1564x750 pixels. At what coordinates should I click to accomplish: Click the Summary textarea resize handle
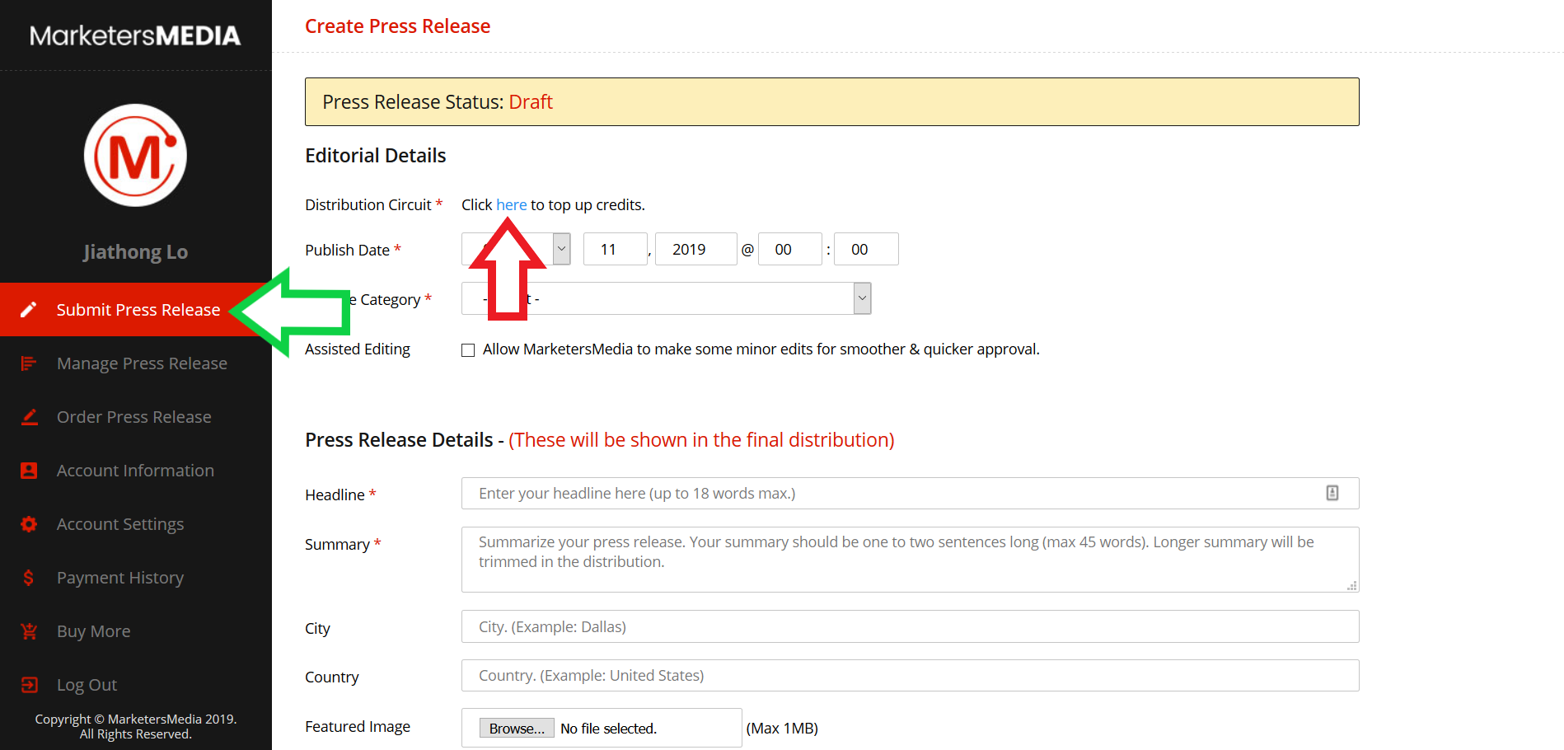pos(1352,586)
